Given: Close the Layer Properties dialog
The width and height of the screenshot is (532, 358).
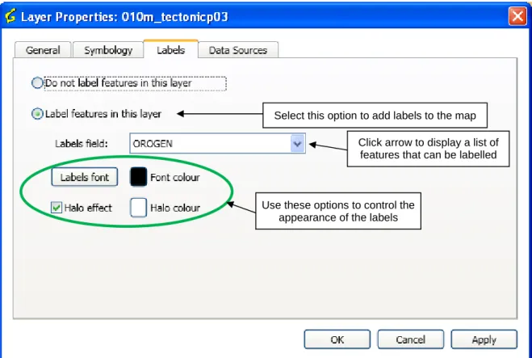Looking at the screenshot, I should pos(517,16).
